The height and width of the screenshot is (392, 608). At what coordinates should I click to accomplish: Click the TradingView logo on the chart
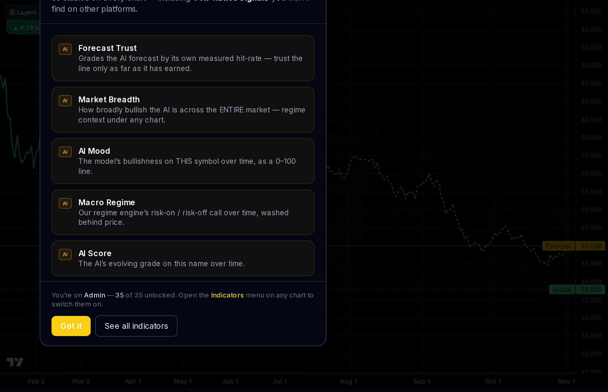15,362
